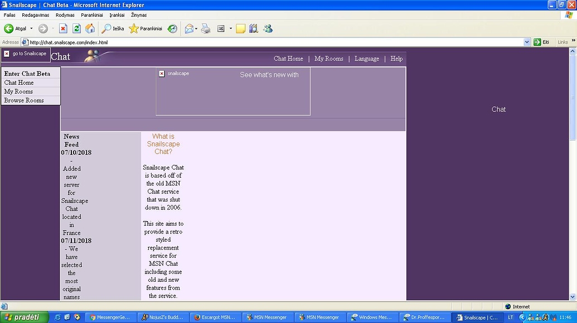Click the Stop loading icon
Image resolution: width=577 pixels, height=323 pixels.
tap(63, 28)
